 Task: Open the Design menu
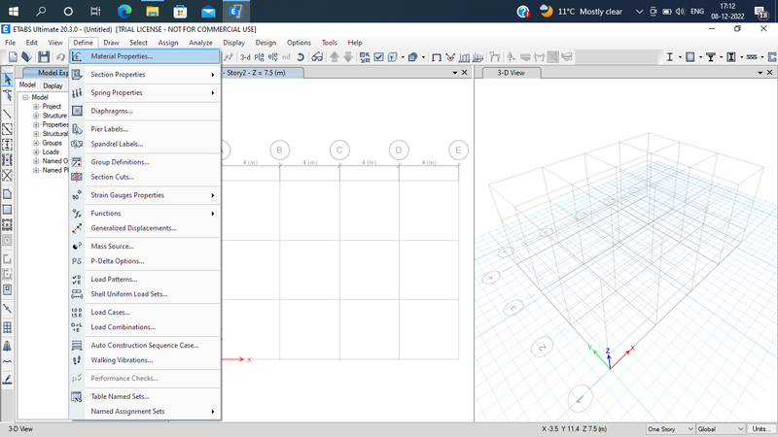(x=265, y=43)
